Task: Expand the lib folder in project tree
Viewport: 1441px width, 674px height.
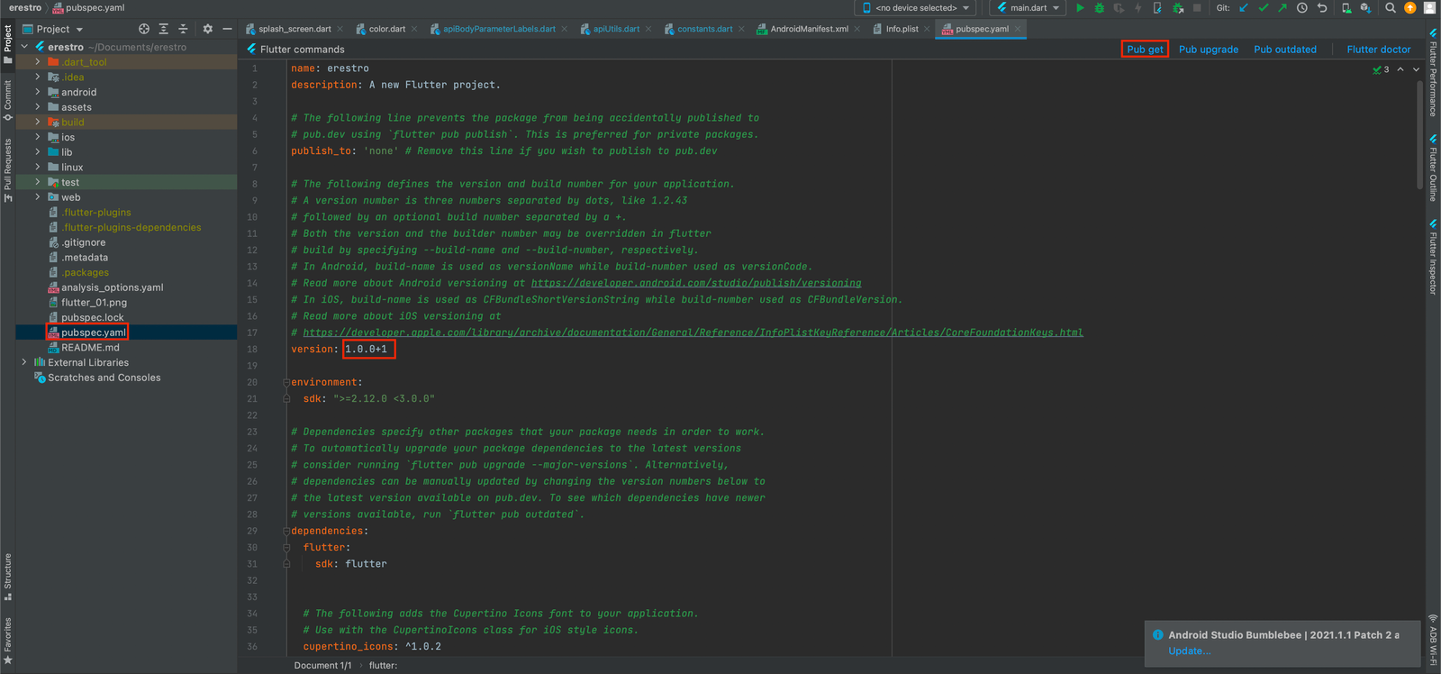Action: 38,152
